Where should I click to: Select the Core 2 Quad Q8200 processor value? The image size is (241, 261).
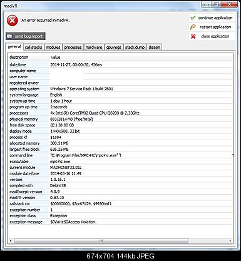pyautogui.click(x=95, y=113)
